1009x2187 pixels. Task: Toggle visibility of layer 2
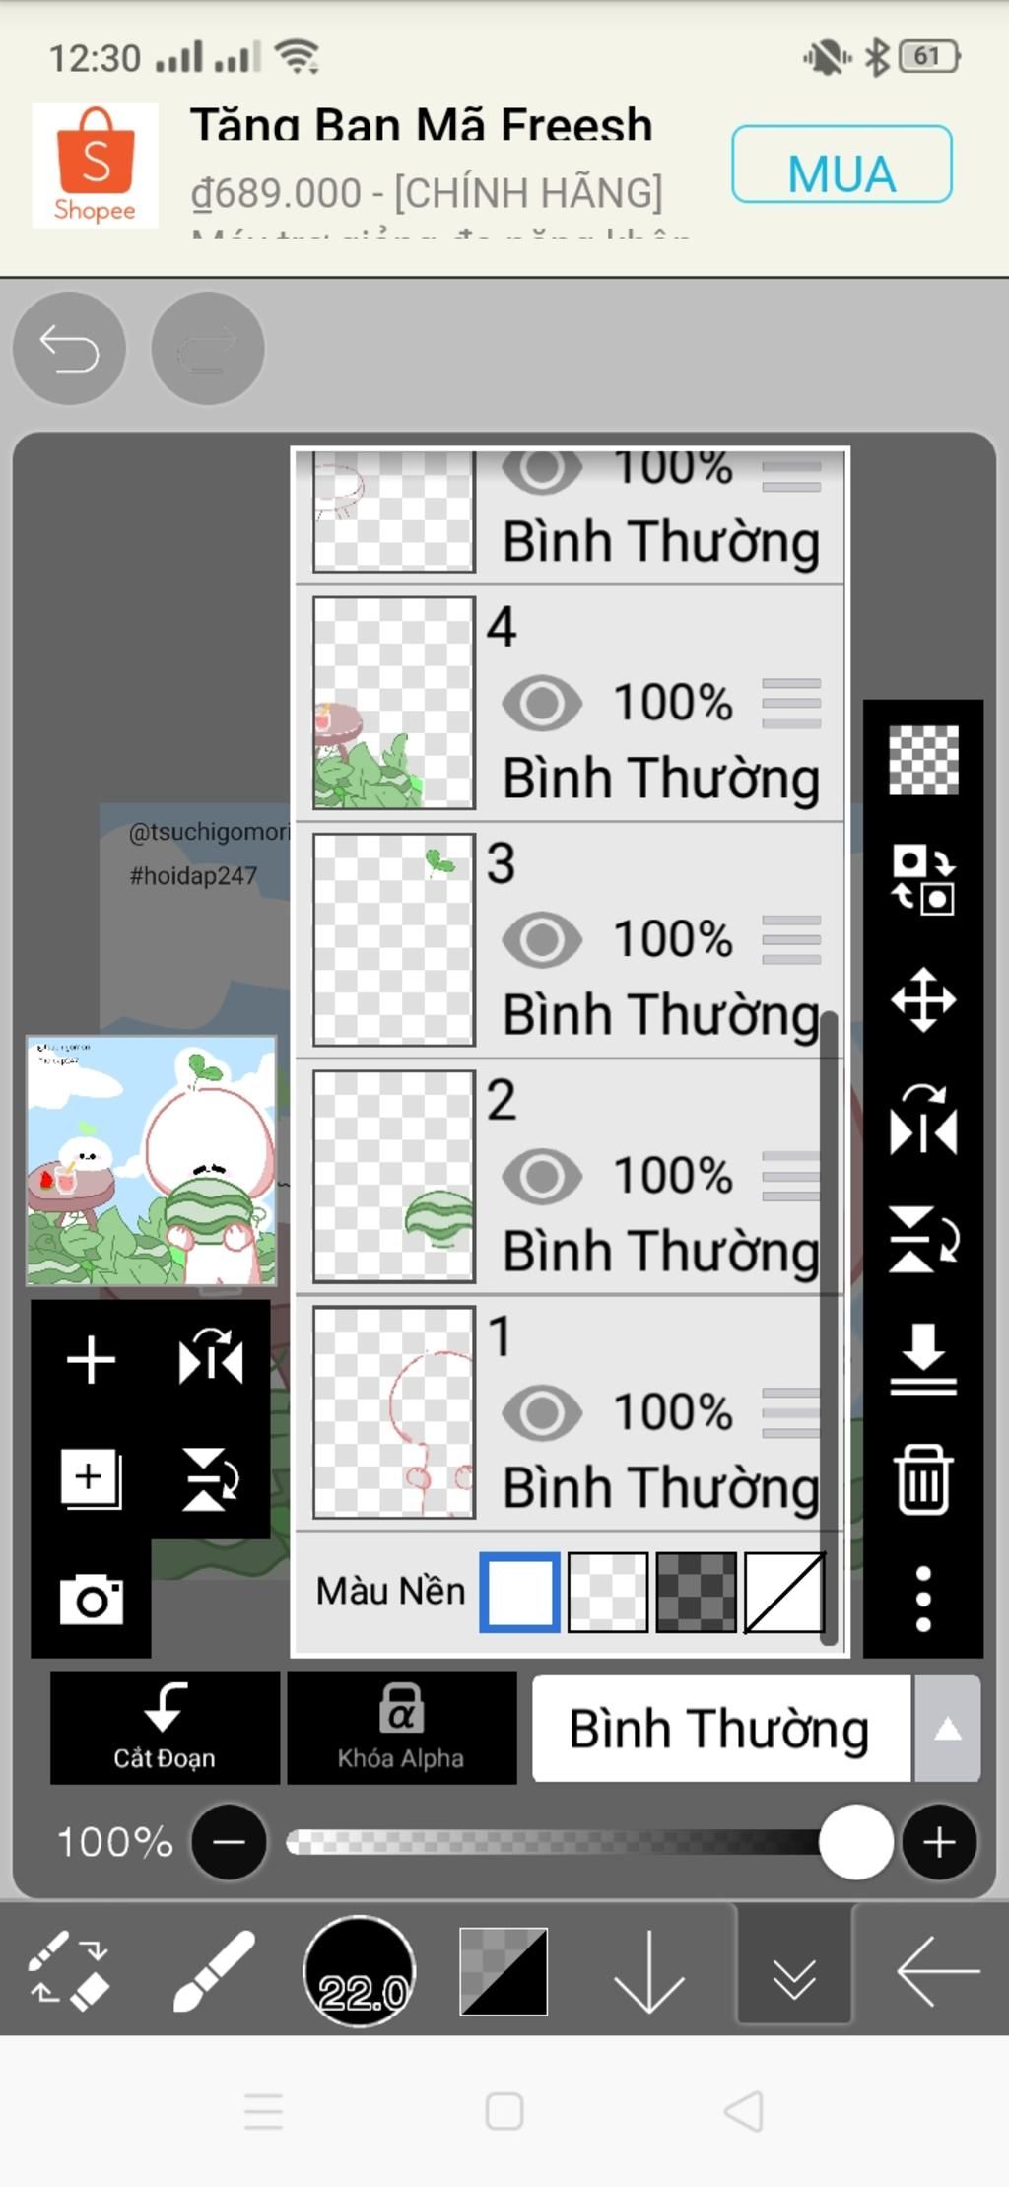(x=542, y=1176)
